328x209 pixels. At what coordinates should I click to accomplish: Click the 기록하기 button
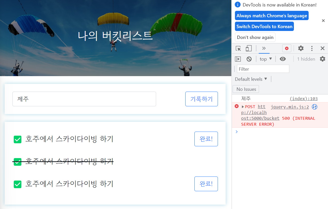(202, 99)
